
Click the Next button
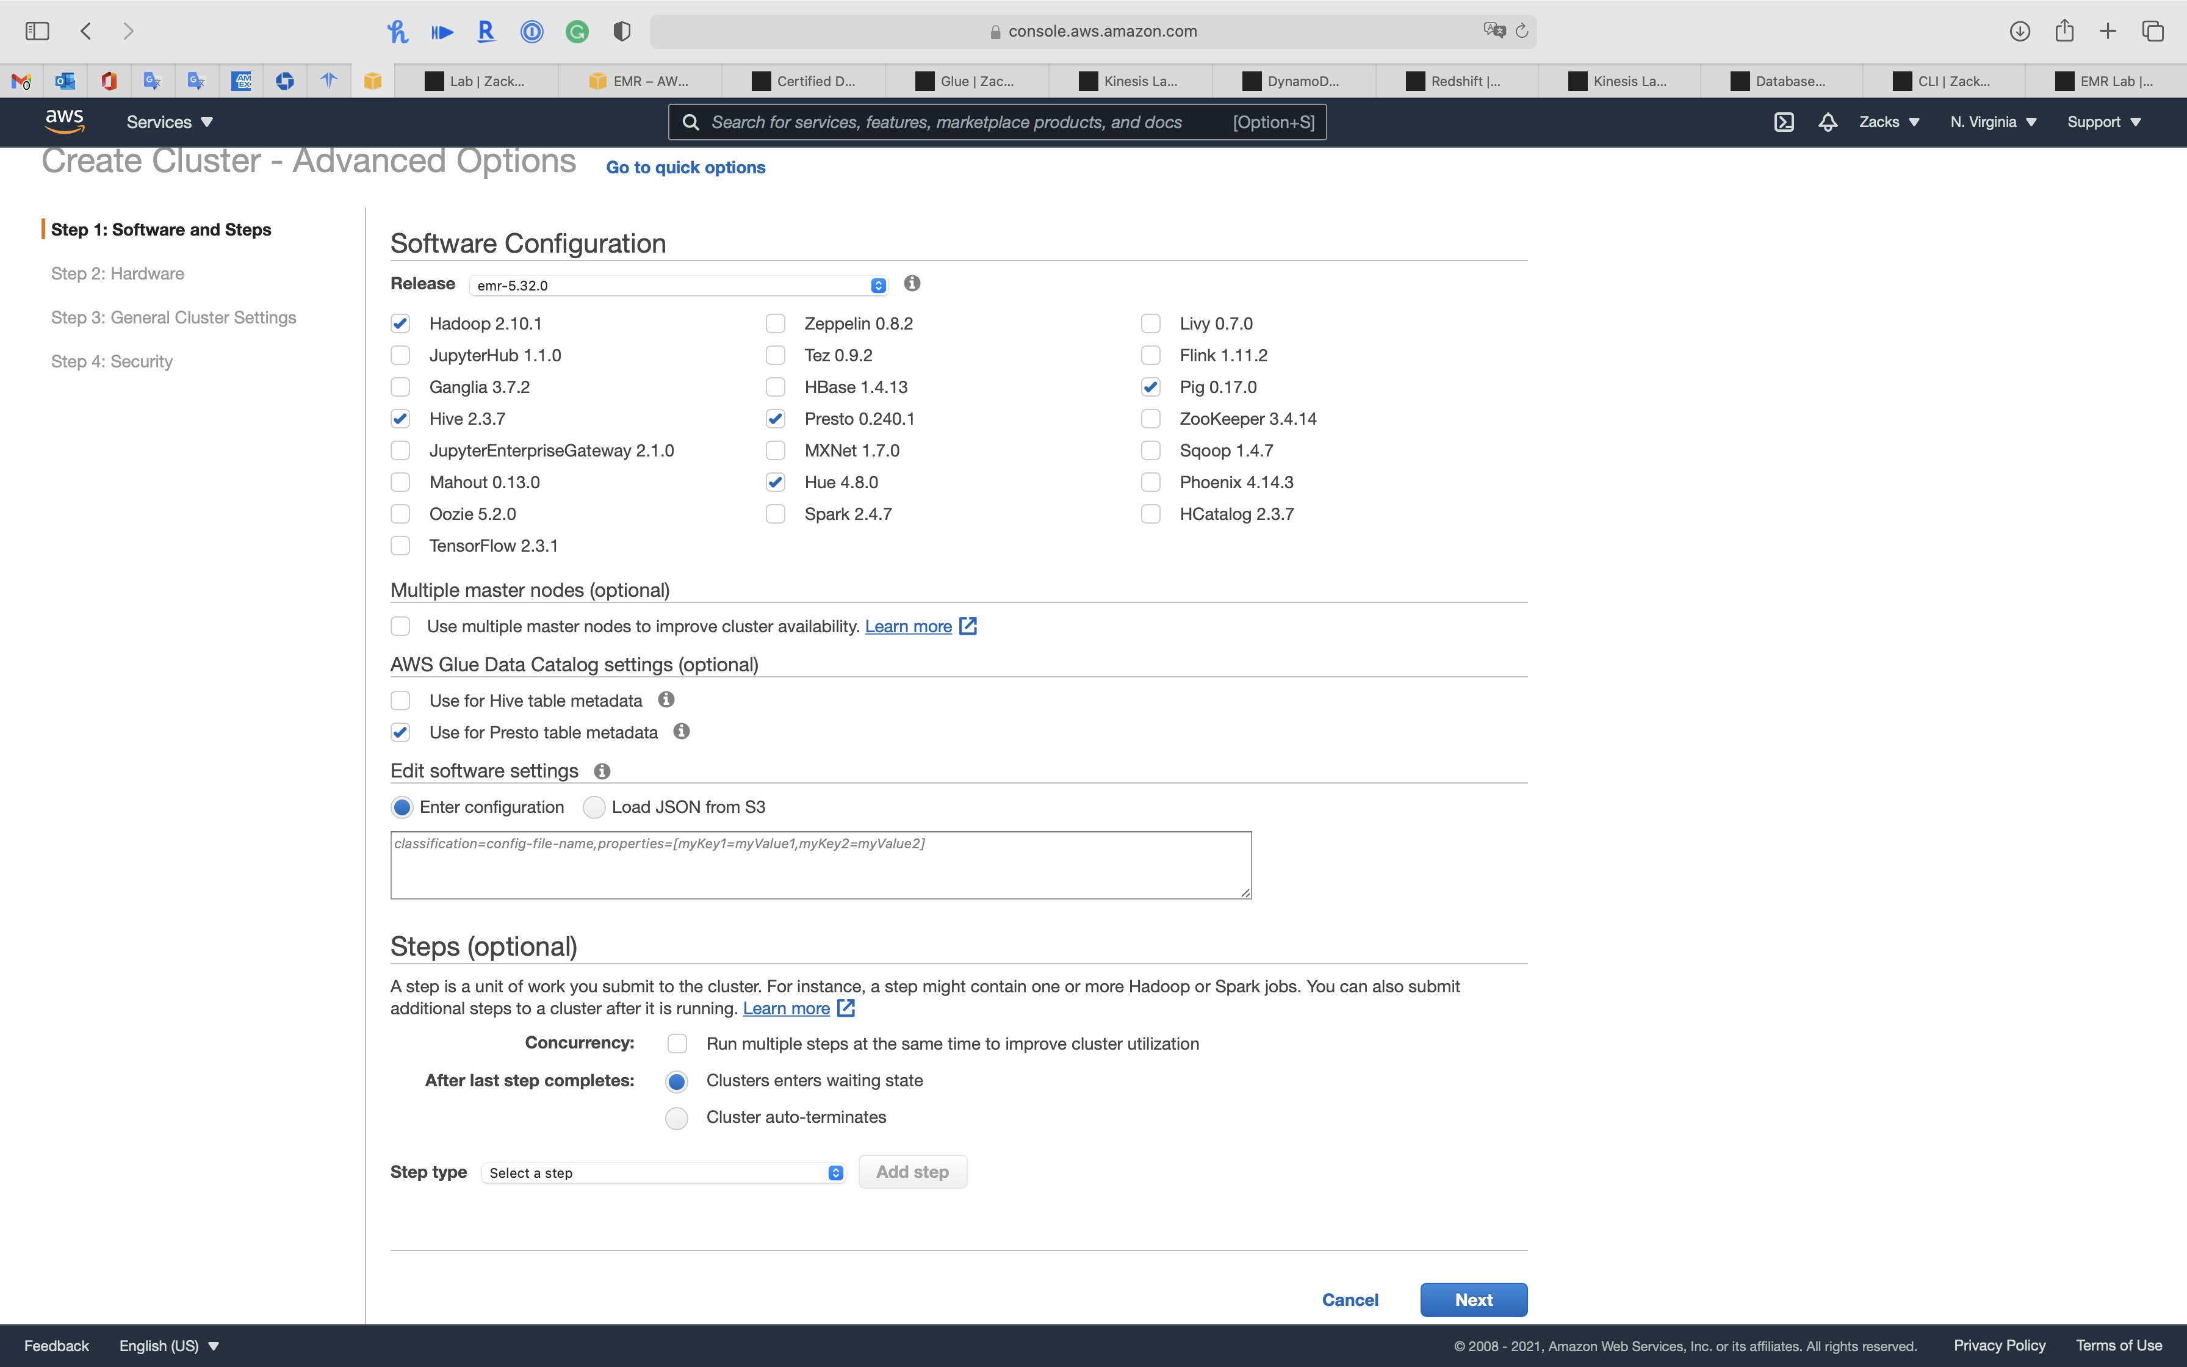[x=1473, y=1299]
